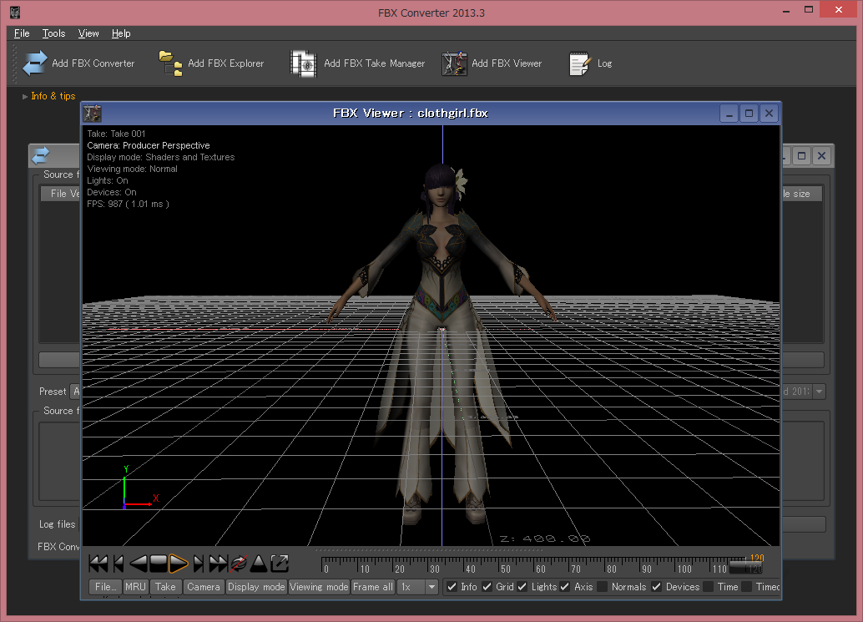Toggle the loop playback icon
This screenshot has height=622, width=863.
coord(239,563)
